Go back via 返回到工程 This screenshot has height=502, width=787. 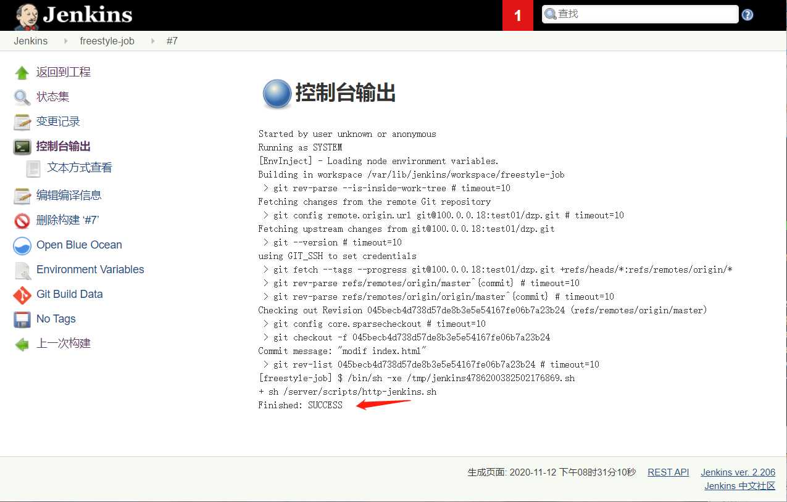pyautogui.click(x=64, y=72)
